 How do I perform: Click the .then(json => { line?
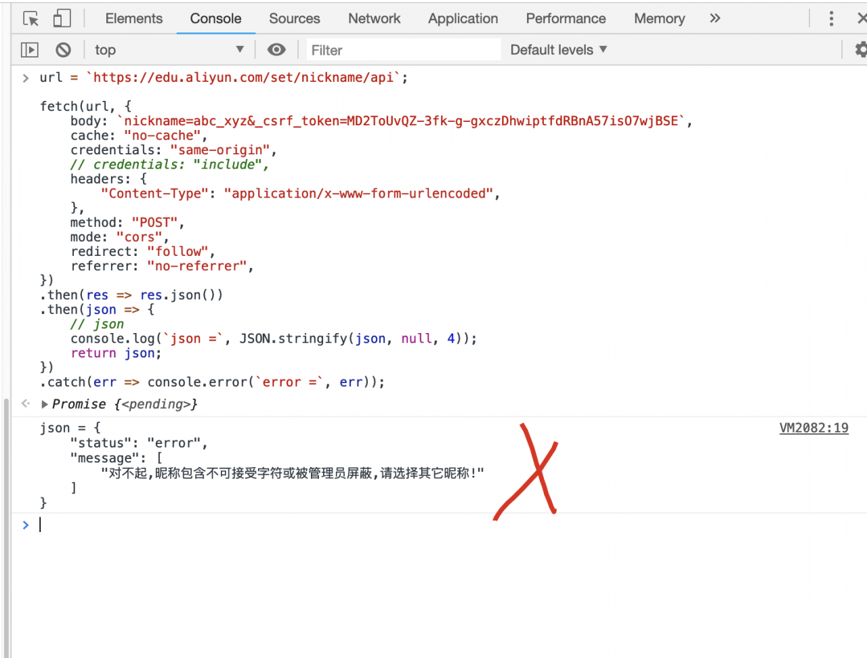[x=97, y=310]
